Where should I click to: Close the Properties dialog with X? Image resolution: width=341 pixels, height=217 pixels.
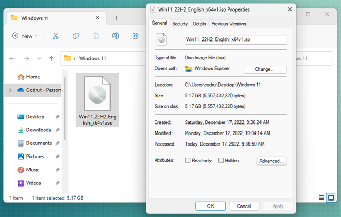(x=290, y=9)
